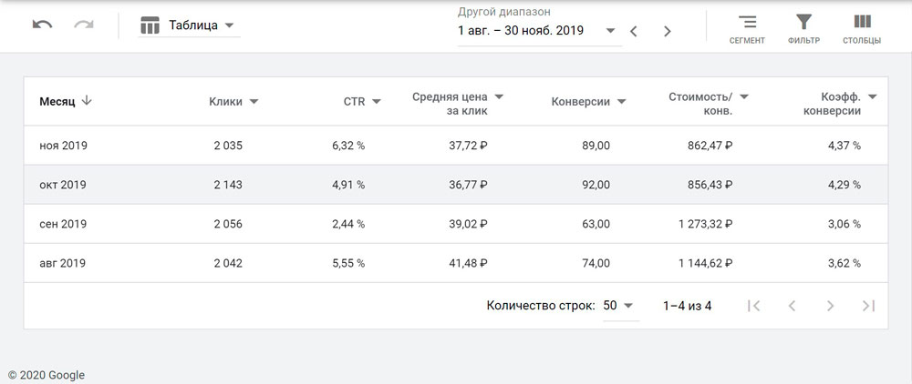Image resolution: width=912 pixels, height=384 pixels.
Task: Go to next table page
Action: [x=830, y=306]
